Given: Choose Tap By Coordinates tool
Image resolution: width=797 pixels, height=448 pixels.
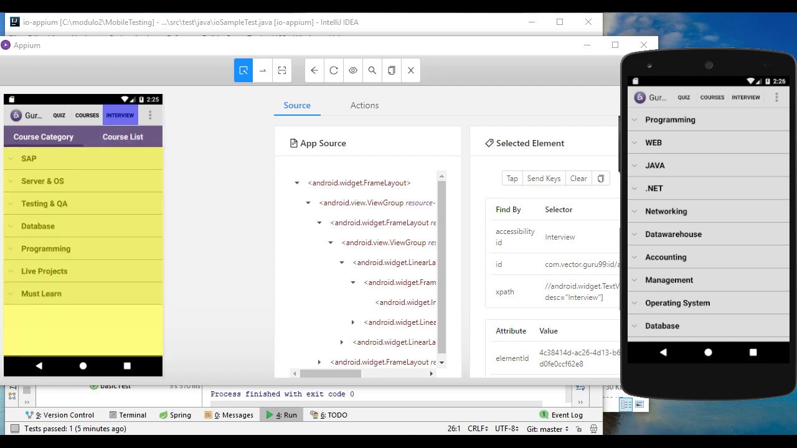Looking at the screenshot, I should [282, 70].
